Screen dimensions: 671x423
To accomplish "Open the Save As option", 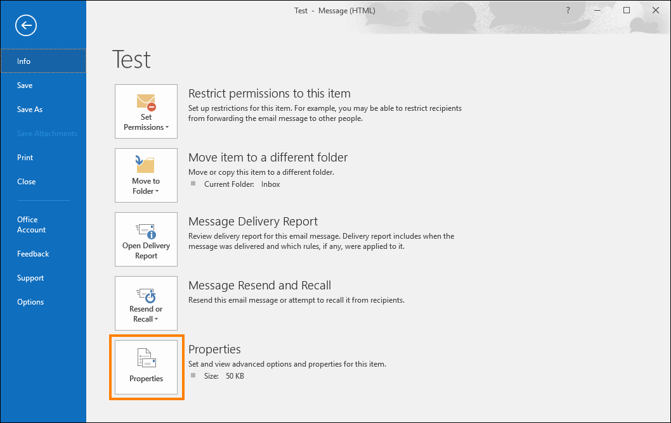I will [x=30, y=110].
